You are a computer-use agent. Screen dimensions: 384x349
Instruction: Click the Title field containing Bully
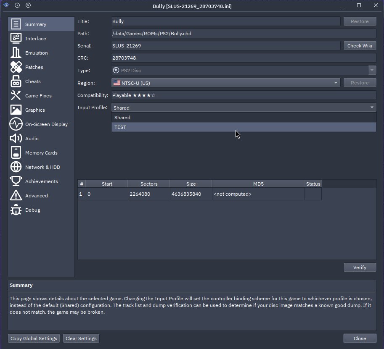pos(225,21)
